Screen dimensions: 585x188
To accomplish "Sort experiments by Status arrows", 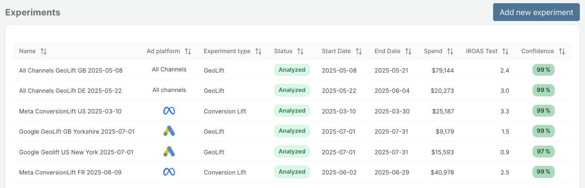I will (x=300, y=51).
